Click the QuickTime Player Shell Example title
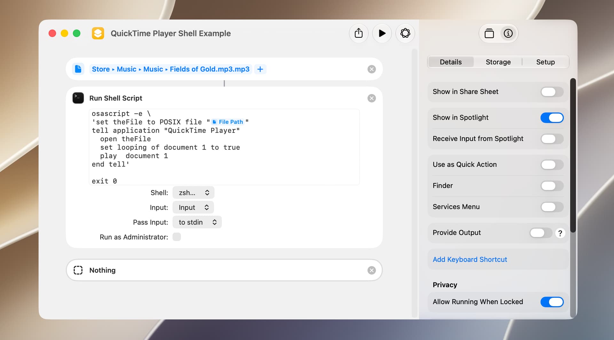The image size is (614, 340). click(170, 33)
